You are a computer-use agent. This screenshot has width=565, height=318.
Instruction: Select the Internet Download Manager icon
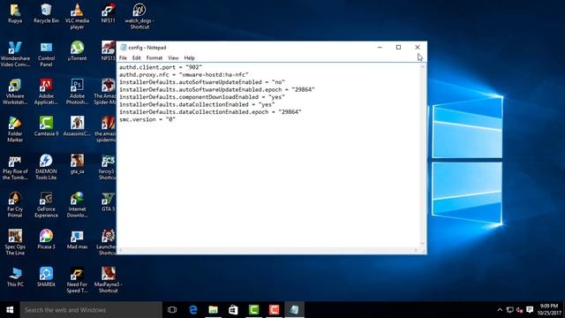(x=77, y=205)
